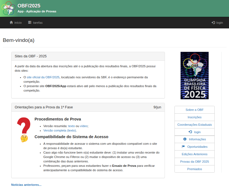Click the Sites da OBF - 2025 panel header
The width and height of the screenshot is (229, 193).
click(x=88, y=56)
